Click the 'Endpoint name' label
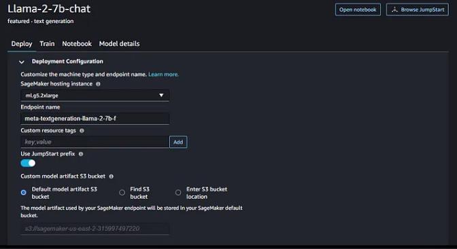 coord(40,107)
